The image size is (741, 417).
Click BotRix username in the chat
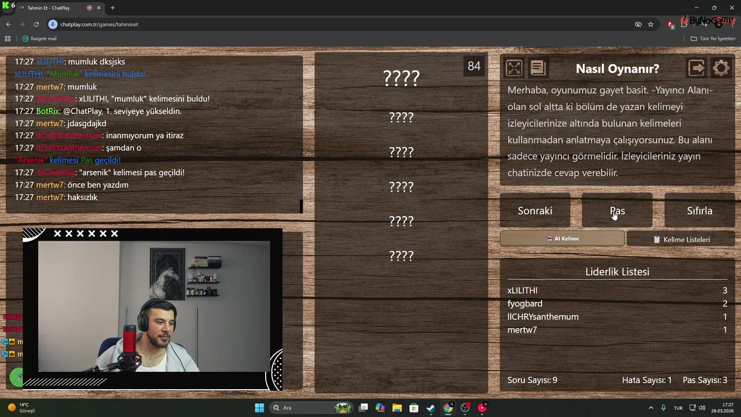point(47,111)
